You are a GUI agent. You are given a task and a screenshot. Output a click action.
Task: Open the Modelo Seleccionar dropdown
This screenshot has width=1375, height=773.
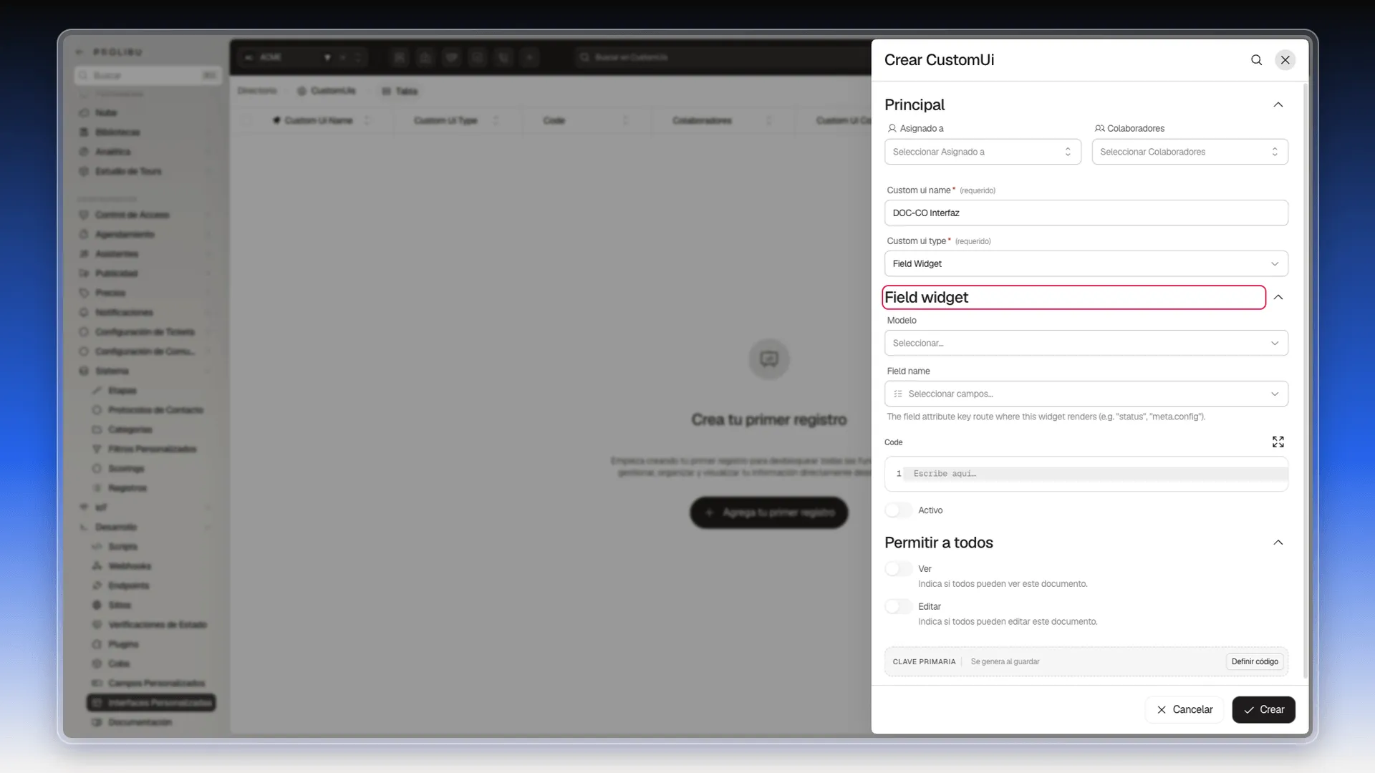1086,343
